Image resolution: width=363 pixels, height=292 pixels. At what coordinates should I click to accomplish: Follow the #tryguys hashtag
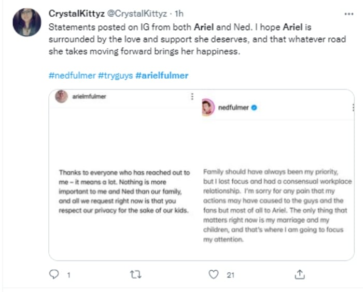[x=115, y=76]
